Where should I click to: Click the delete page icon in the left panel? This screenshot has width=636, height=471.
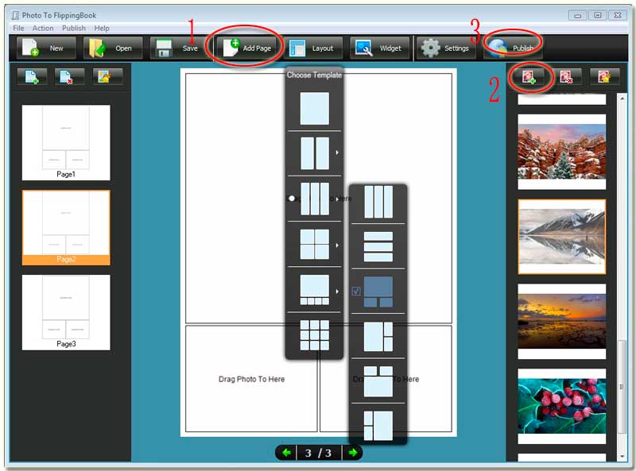coord(70,76)
